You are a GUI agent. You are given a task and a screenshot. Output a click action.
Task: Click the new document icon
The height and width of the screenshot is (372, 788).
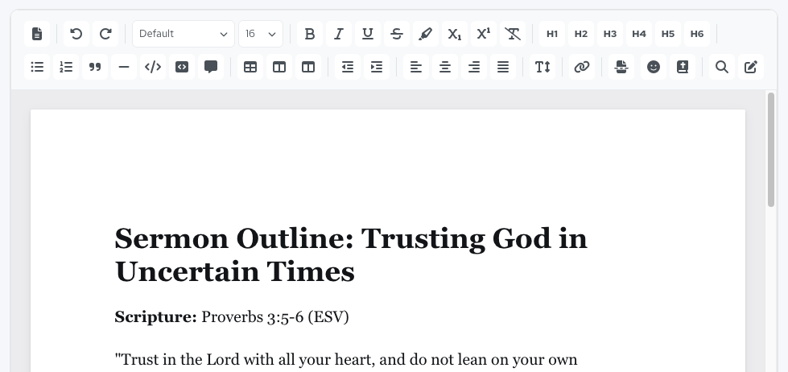click(x=37, y=34)
